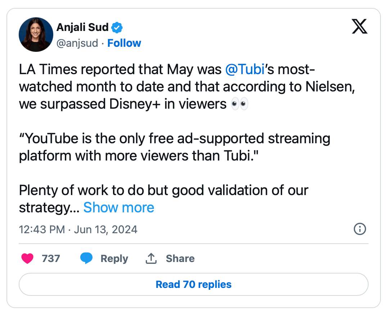Screen dimensions: 388x316
Task: Click the Anjali Sud display name
Action: pos(83,27)
